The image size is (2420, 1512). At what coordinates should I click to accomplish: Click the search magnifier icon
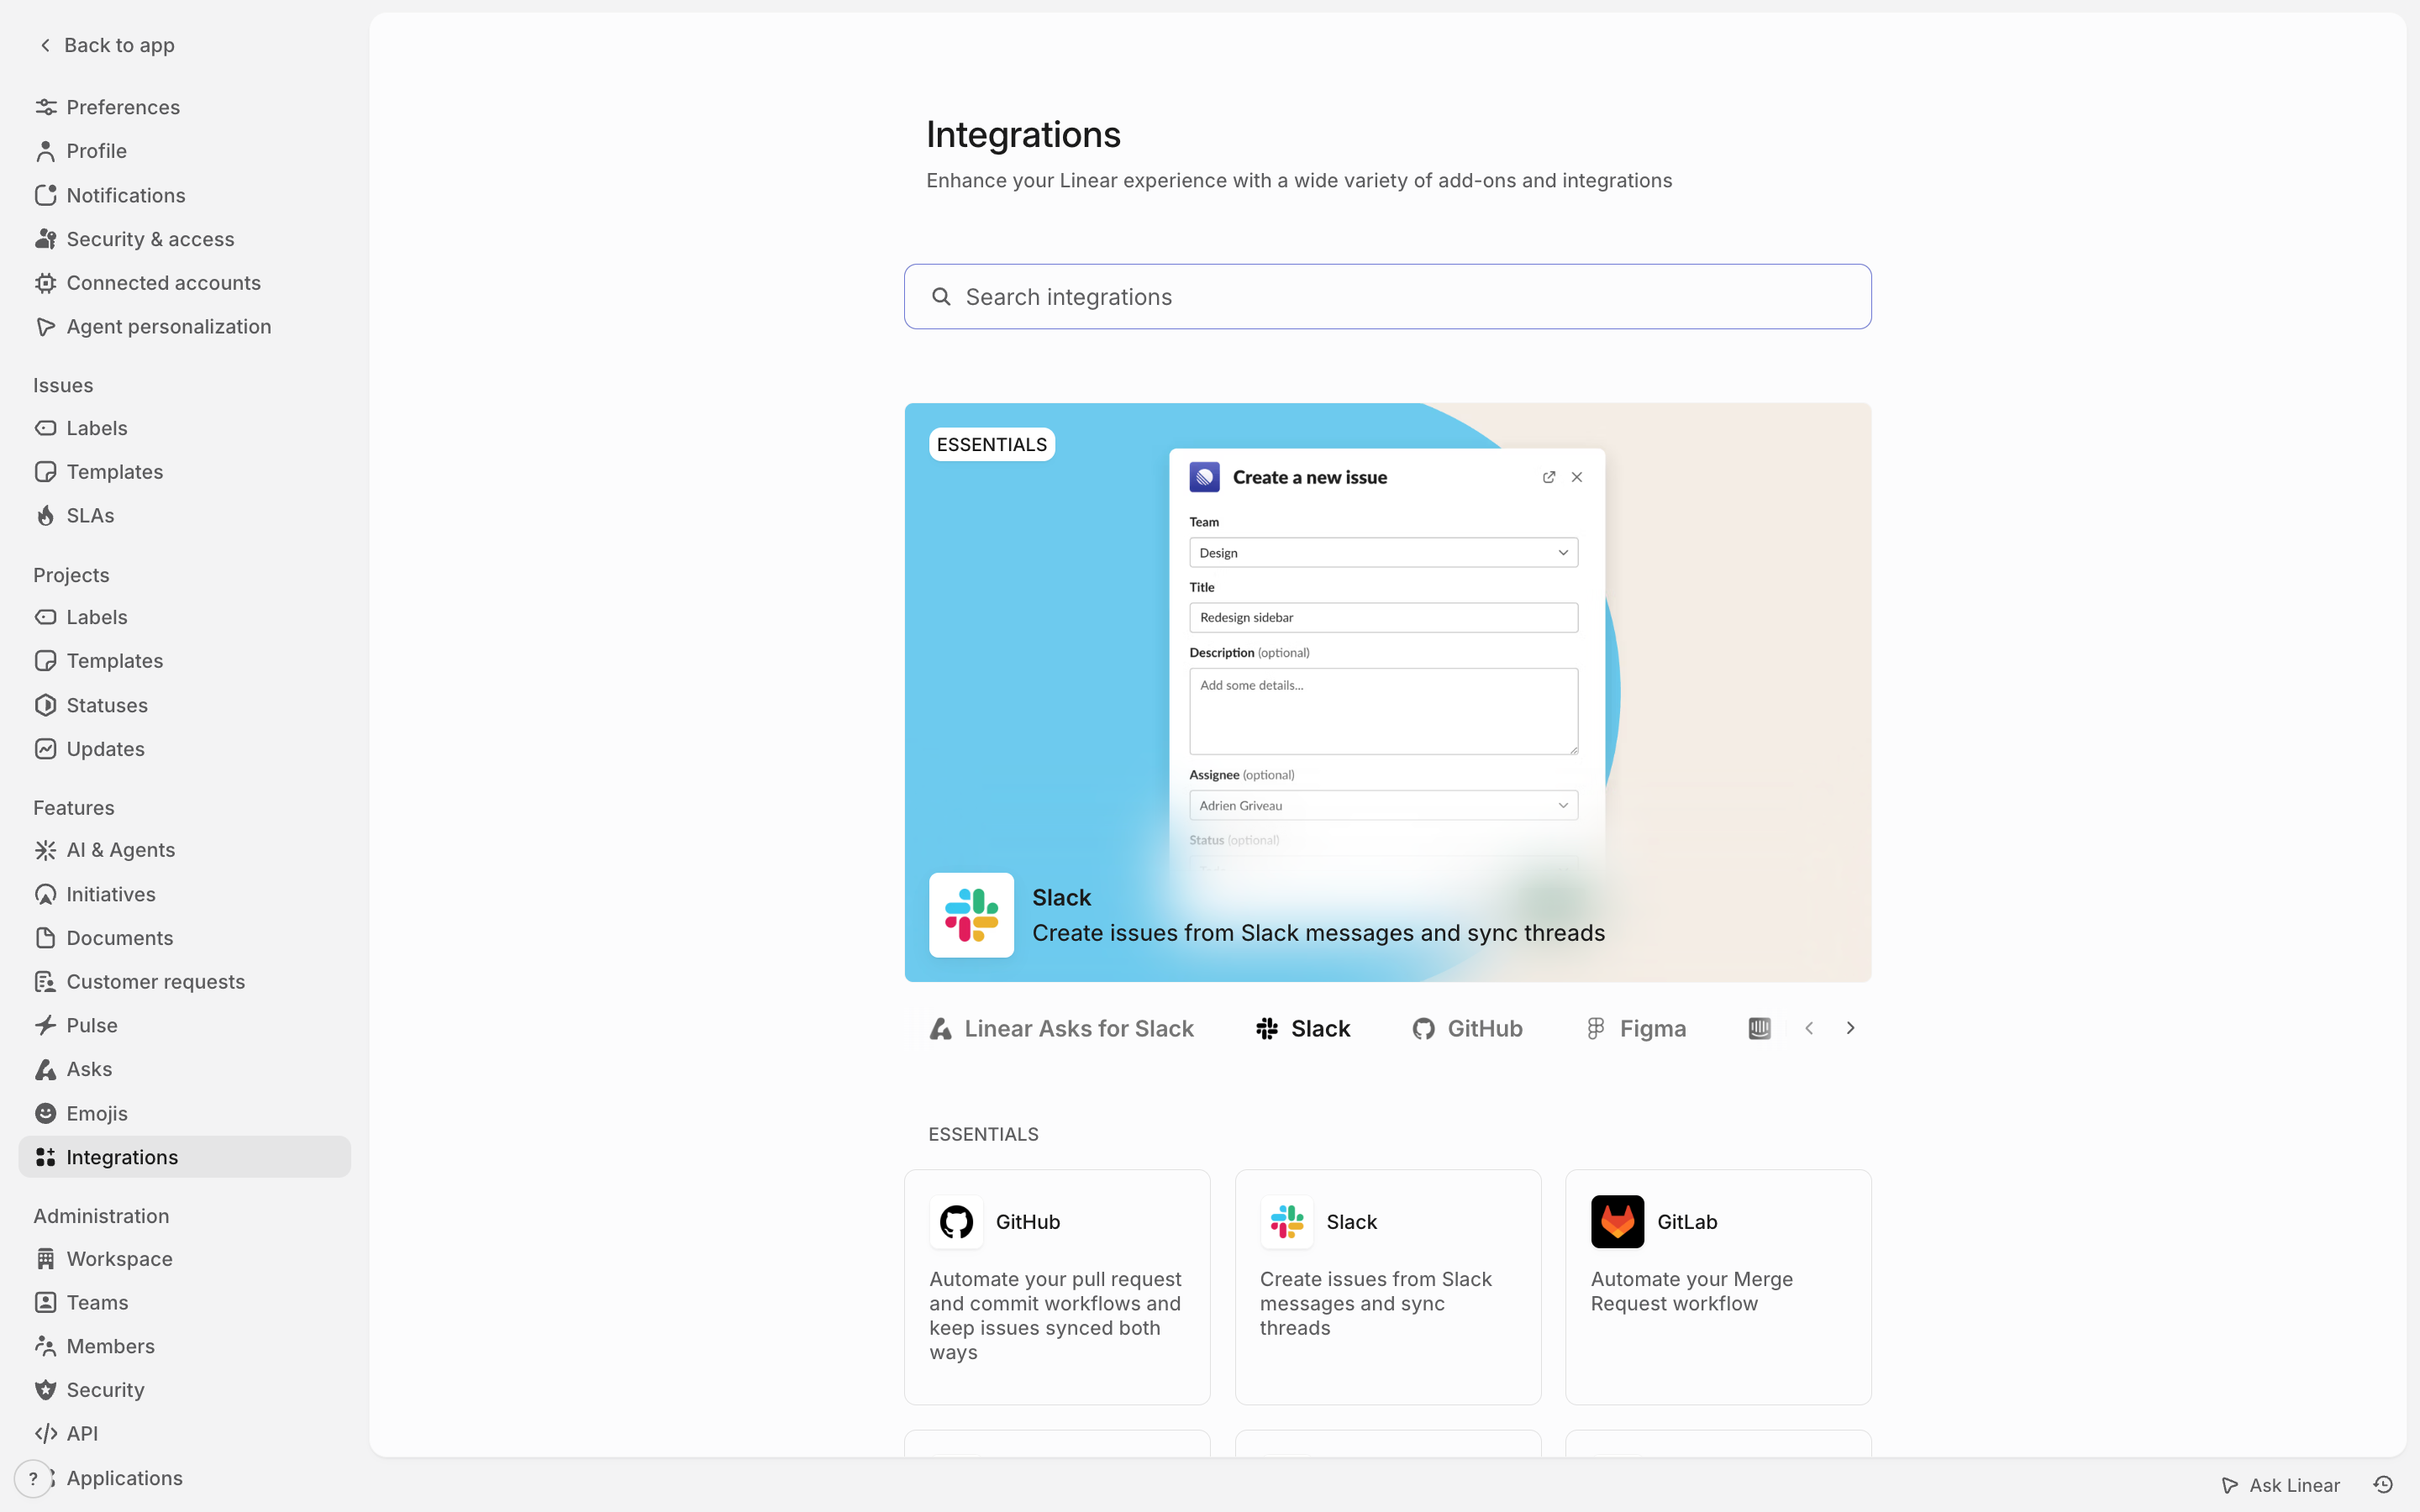pos(940,297)
